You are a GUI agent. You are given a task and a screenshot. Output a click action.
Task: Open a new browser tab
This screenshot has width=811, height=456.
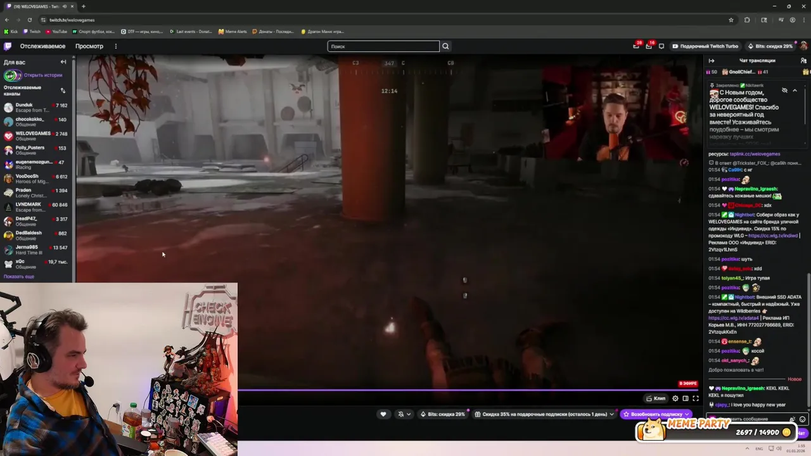pyautogui.click(x=83, y=6)
